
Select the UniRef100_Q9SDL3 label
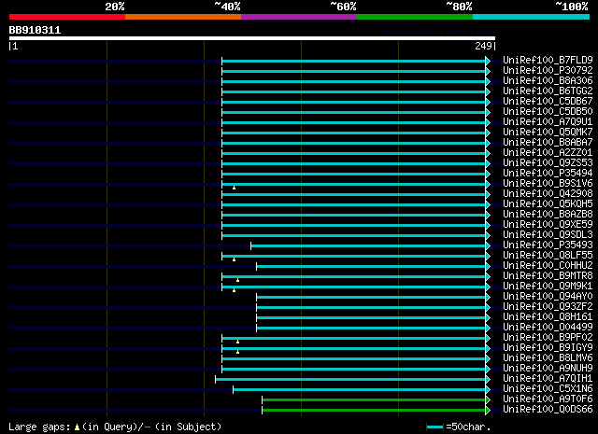(x=548, y=234)
